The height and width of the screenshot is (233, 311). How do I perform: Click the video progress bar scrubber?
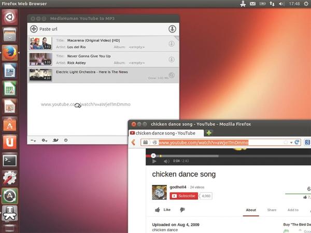click(153, 156)
